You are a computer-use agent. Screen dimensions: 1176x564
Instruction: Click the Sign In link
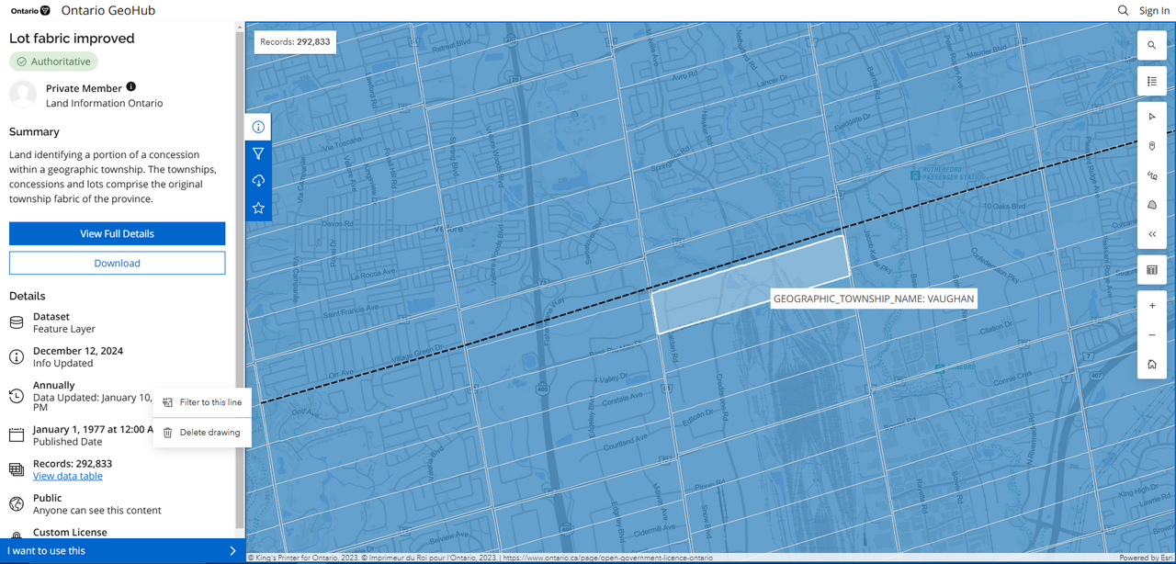click(1154, 11)
